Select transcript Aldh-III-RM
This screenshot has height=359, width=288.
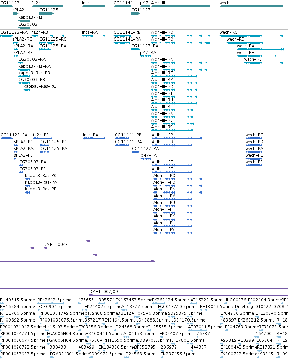click(x=162, y=80)
